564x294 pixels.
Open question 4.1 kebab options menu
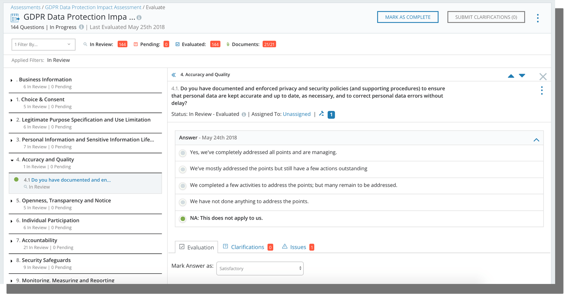542,91
